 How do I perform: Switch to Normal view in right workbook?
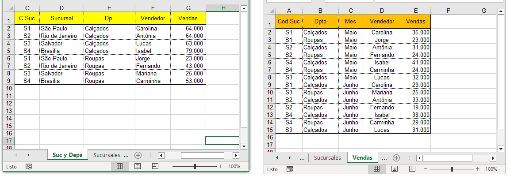pyautogui.click(x=377, y=169)
